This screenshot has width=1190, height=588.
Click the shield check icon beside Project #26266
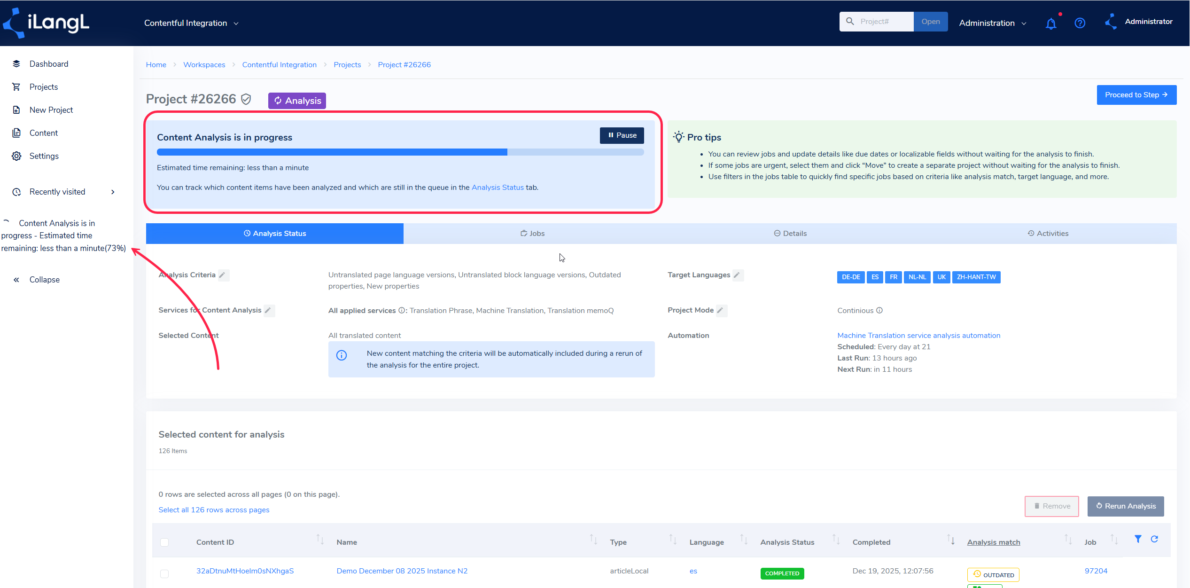point(246,99)
